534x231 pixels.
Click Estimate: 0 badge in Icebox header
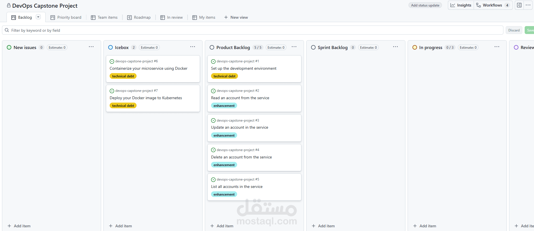pyautogui.click(x=149, y=47)
